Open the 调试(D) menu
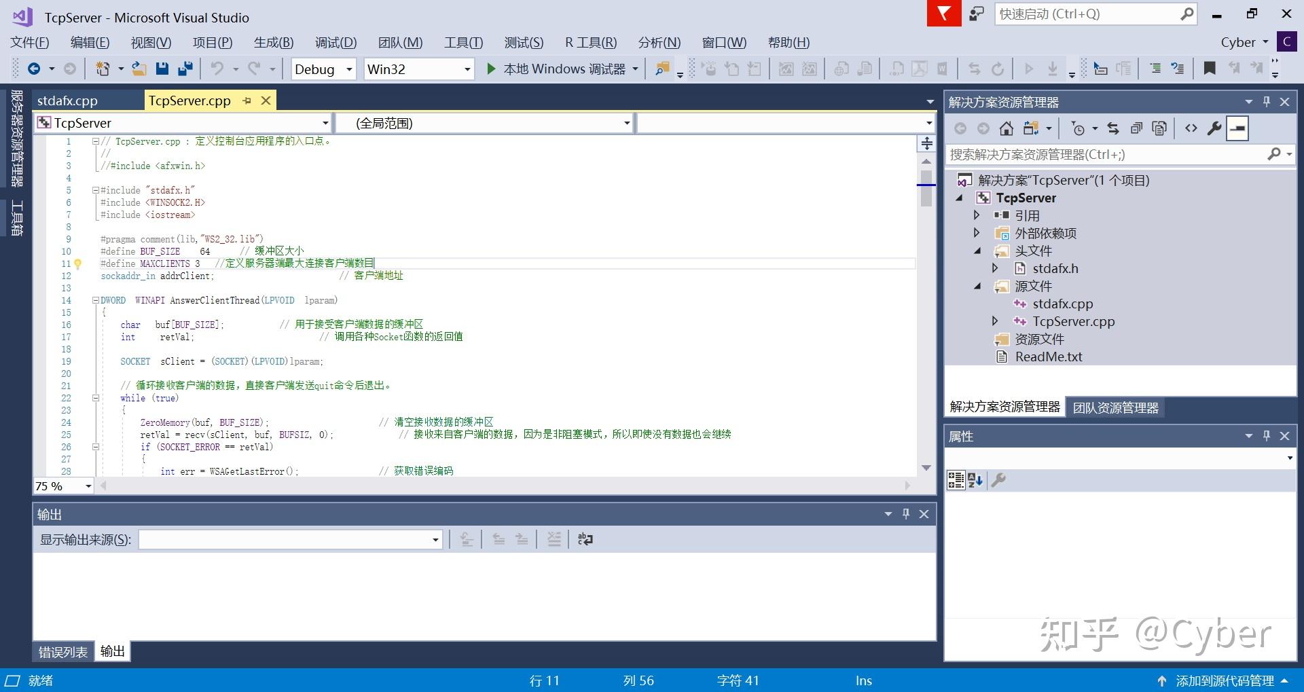1304x692 pixels. tap(335, 42)
